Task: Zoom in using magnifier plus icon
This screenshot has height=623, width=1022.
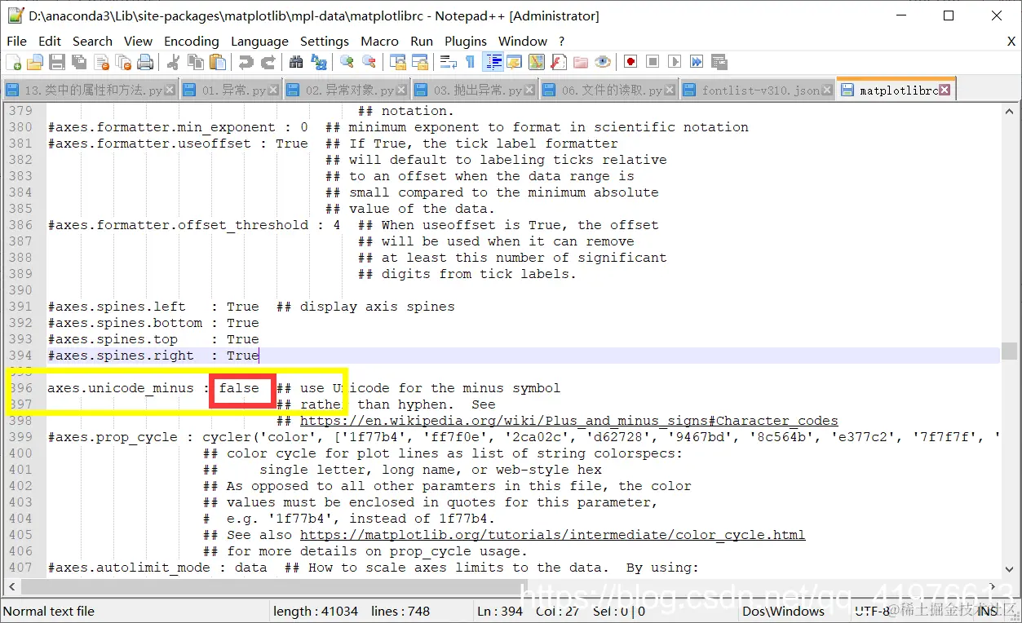Action: (x=347, y=62)
